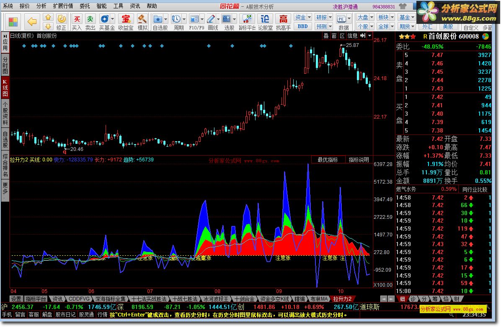
Task: Toggle the 窗 window button
Action: pos(334,36)
